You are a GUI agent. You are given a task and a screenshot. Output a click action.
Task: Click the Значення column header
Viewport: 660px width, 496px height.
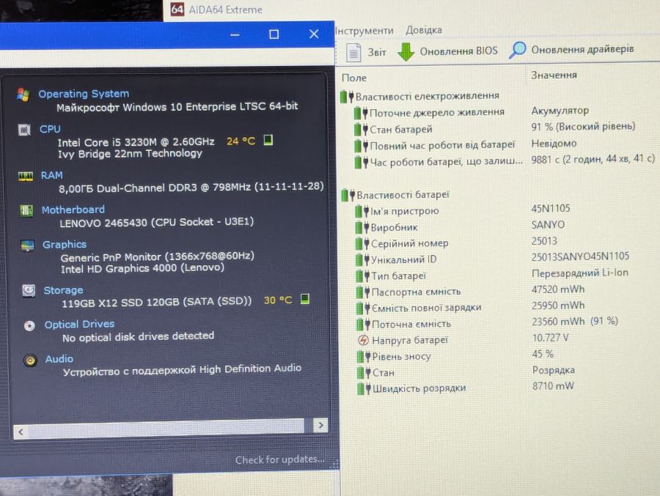click(554, 75)
